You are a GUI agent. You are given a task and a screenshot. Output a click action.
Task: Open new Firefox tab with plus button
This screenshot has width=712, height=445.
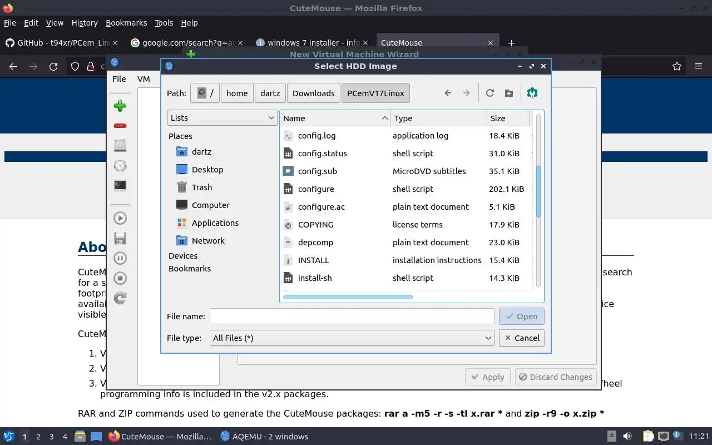tap(511, 43)
